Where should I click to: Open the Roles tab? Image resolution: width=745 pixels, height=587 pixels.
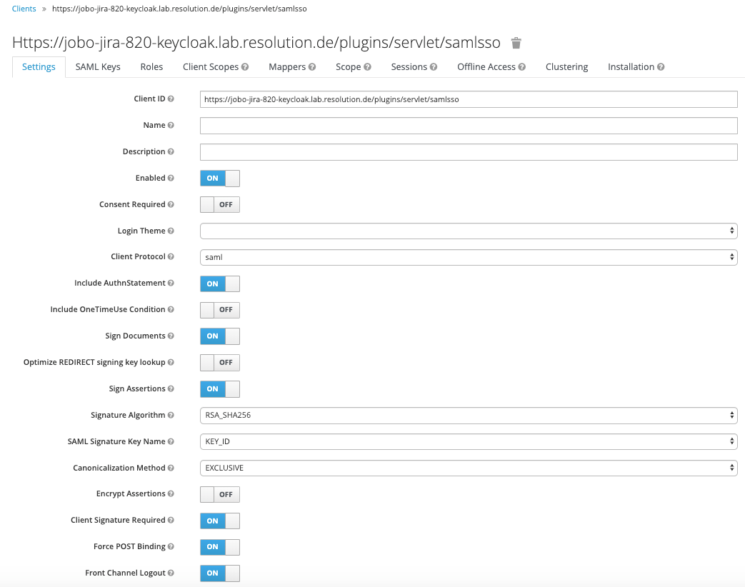click(x=151, y=67)
